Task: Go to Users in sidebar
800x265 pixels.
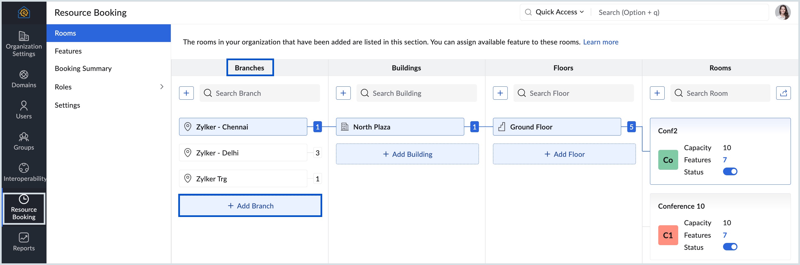Action: tap(24, 110)
